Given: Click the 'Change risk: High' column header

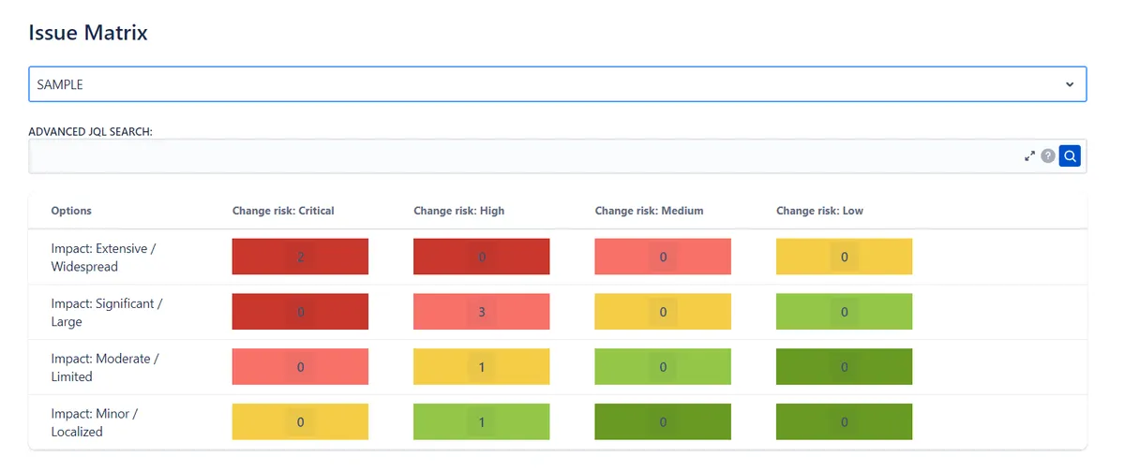Looking at the screenshot, I should [x=459, y=211].
